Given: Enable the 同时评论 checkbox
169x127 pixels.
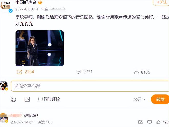Looking at the screenshot, I should tap(40, 99).
